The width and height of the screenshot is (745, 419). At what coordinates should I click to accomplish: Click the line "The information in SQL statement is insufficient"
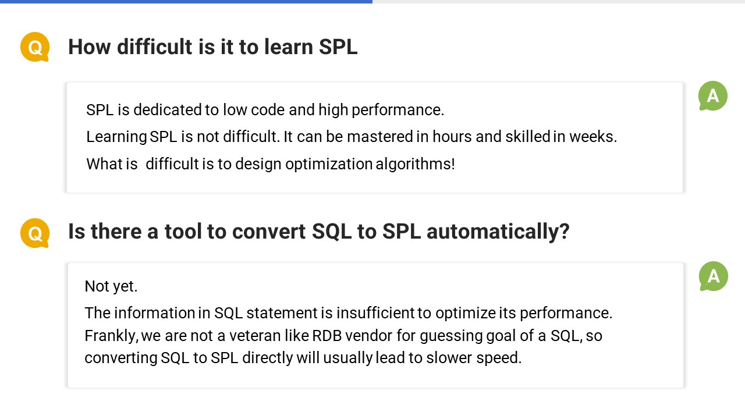coord(348,313)
